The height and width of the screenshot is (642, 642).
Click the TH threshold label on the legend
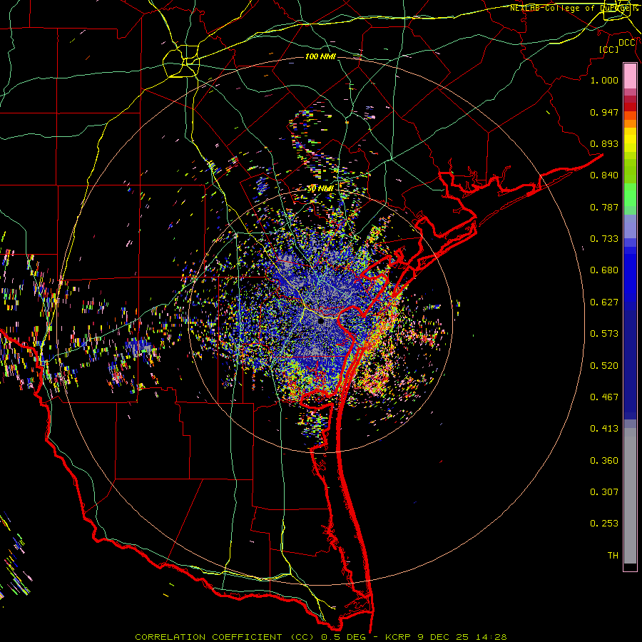pos(613,556)
